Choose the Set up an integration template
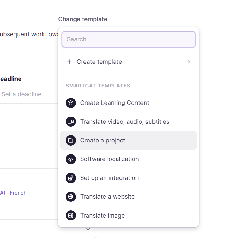This screenshot has width=228, height=240. click(x=128, y=178)
